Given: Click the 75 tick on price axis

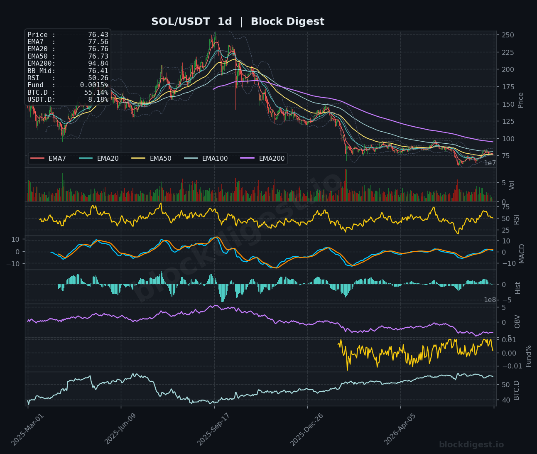Looking at the screenshot, I should pos(506,156).
